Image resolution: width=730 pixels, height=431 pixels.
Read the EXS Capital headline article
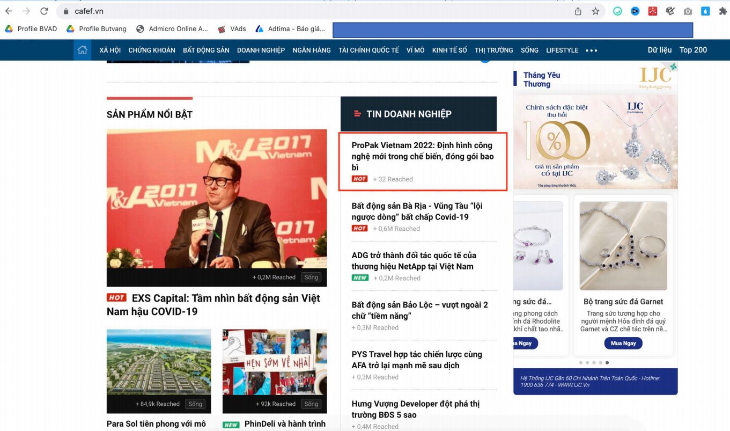[213, 305]
